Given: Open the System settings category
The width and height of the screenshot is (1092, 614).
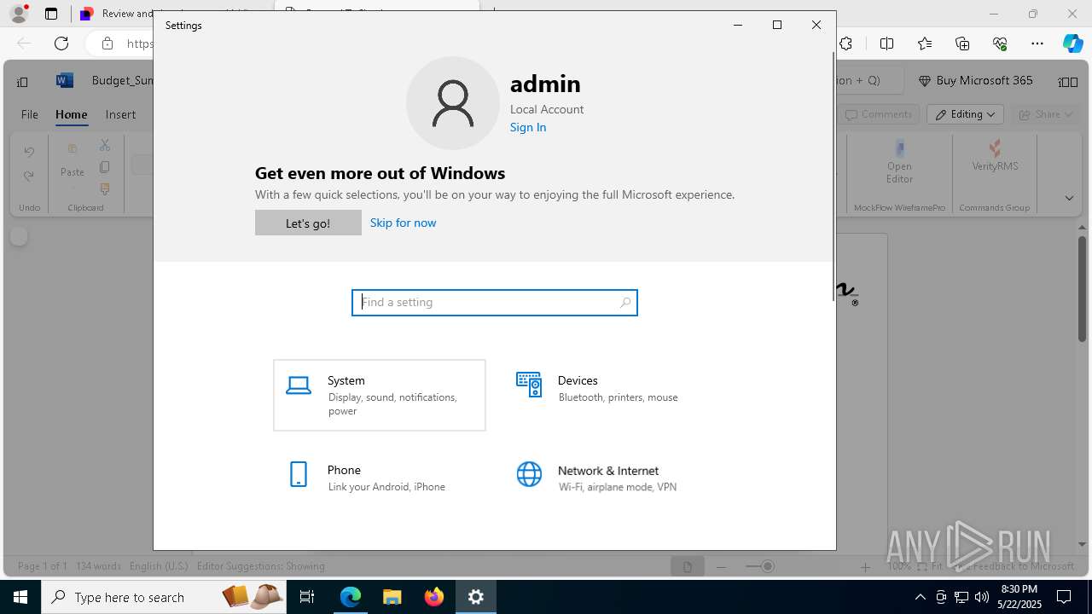Looking at the screenshot, I should pos(380,395).
